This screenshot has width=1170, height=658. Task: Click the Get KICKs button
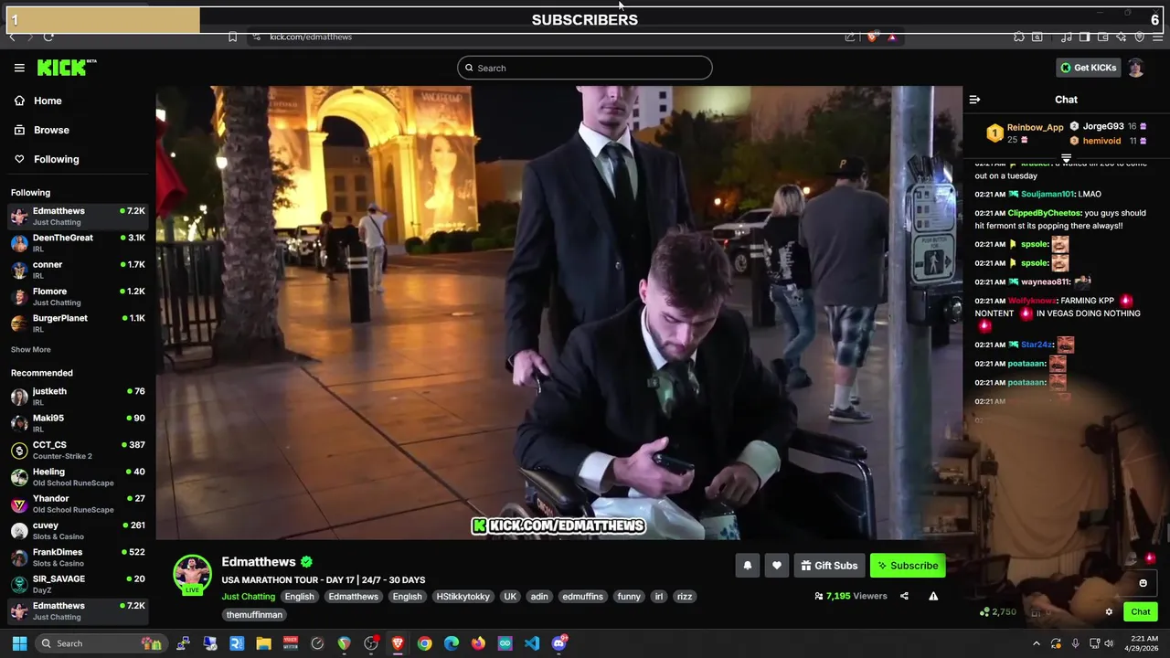[x=1088, y=68]
